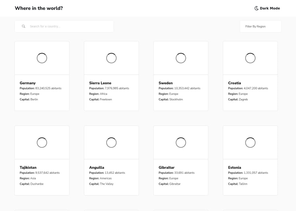296x211 pixels.
Task: Click Croatia's flag loading spinner
Action: [x=250, y=58]
